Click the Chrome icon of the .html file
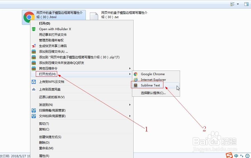This screenshot has height=158, width=251. (x=29, y=17)
